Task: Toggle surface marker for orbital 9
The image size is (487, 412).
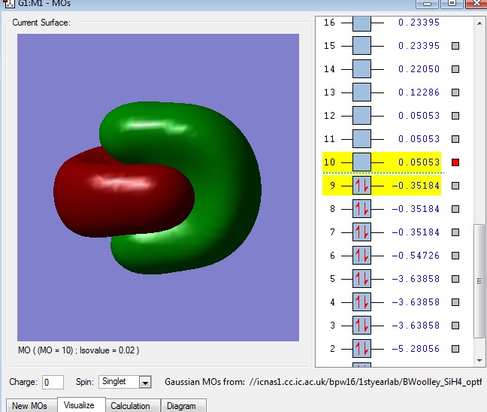Action: point(455,186)
